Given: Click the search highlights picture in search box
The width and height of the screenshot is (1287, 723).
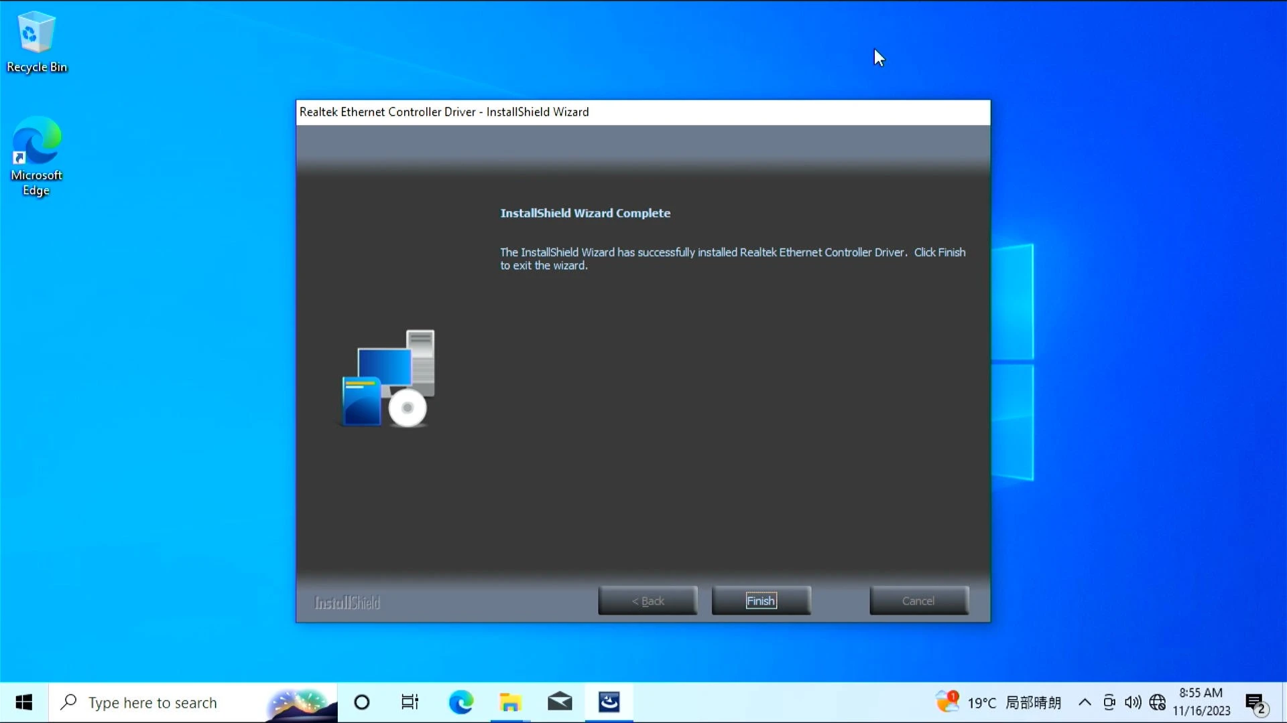Looking at the screenshot, I should click(x=301, y=704).
